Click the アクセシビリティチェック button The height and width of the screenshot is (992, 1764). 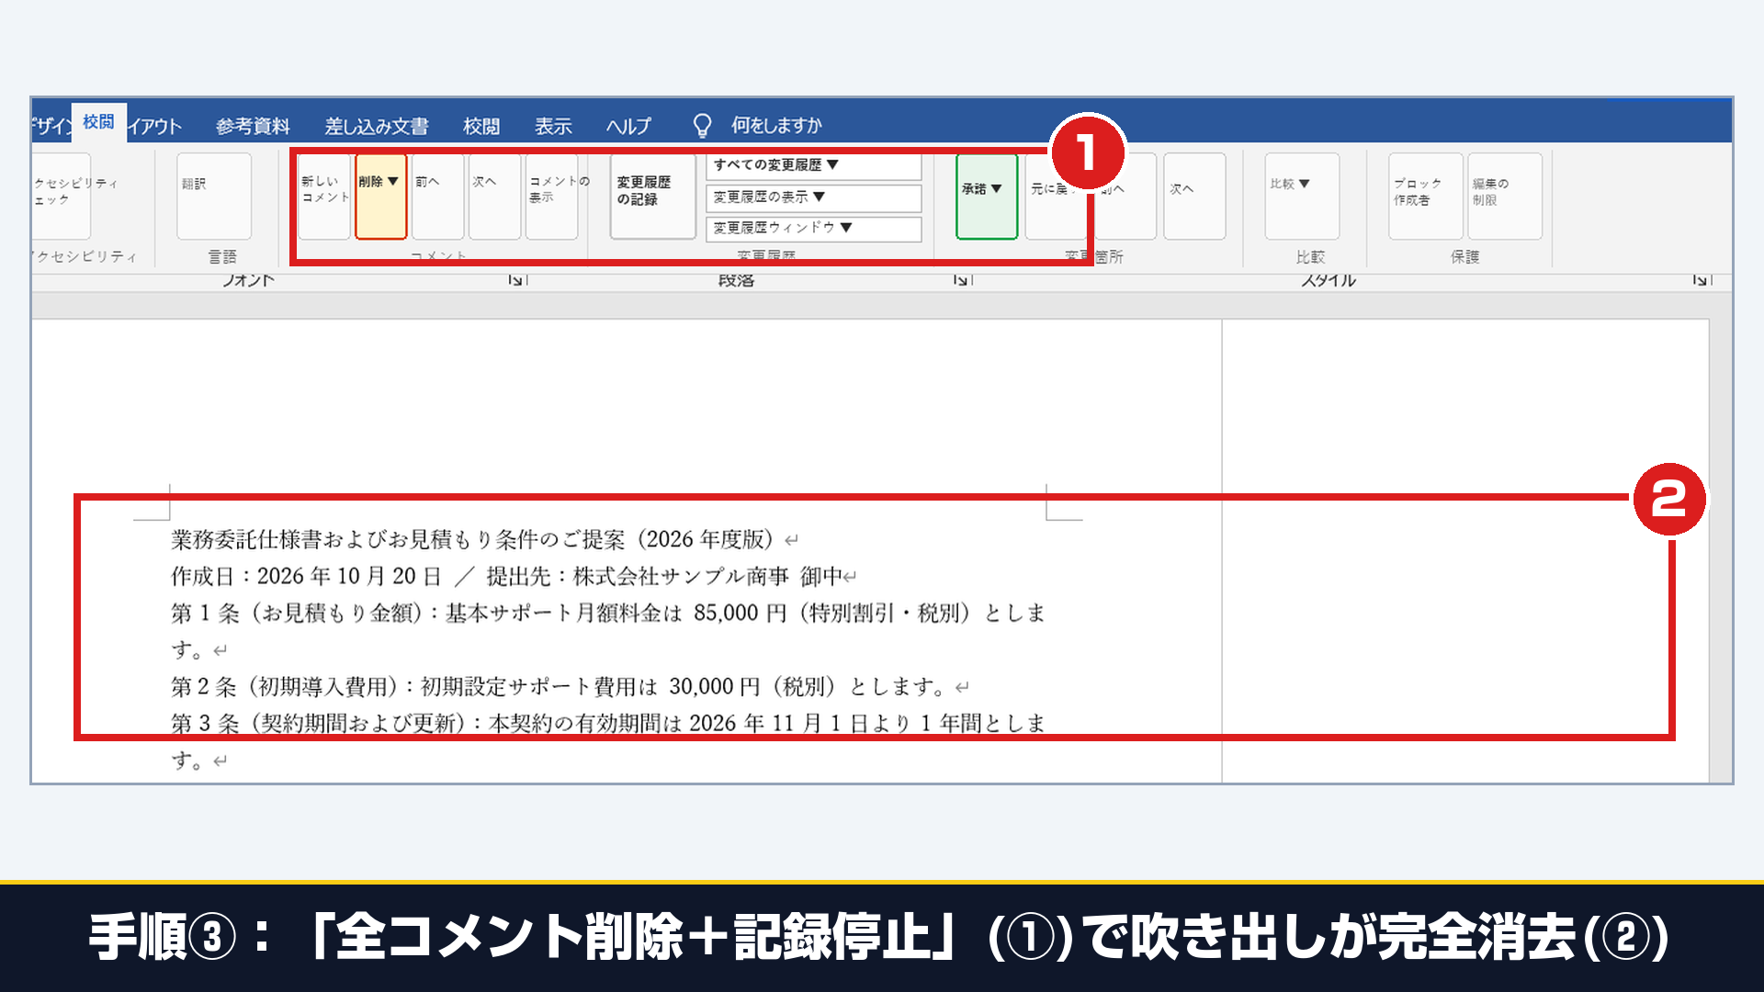point(61,196)
